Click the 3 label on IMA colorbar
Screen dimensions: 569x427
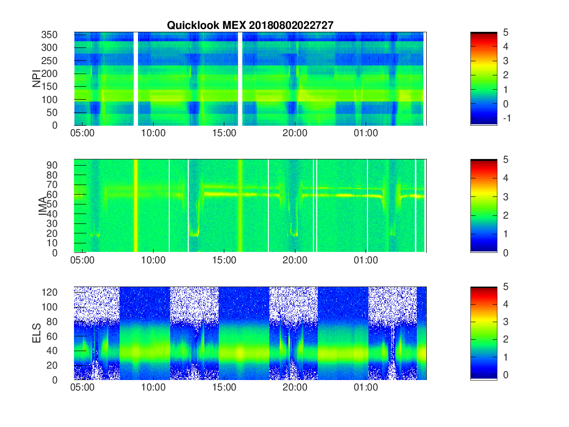pos(505,197)
